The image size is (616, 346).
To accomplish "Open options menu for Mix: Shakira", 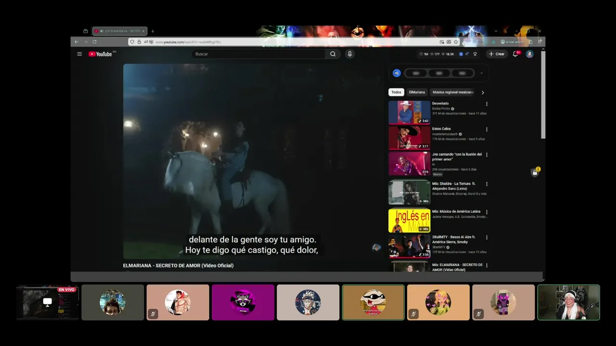I will [x=487, y=184].
